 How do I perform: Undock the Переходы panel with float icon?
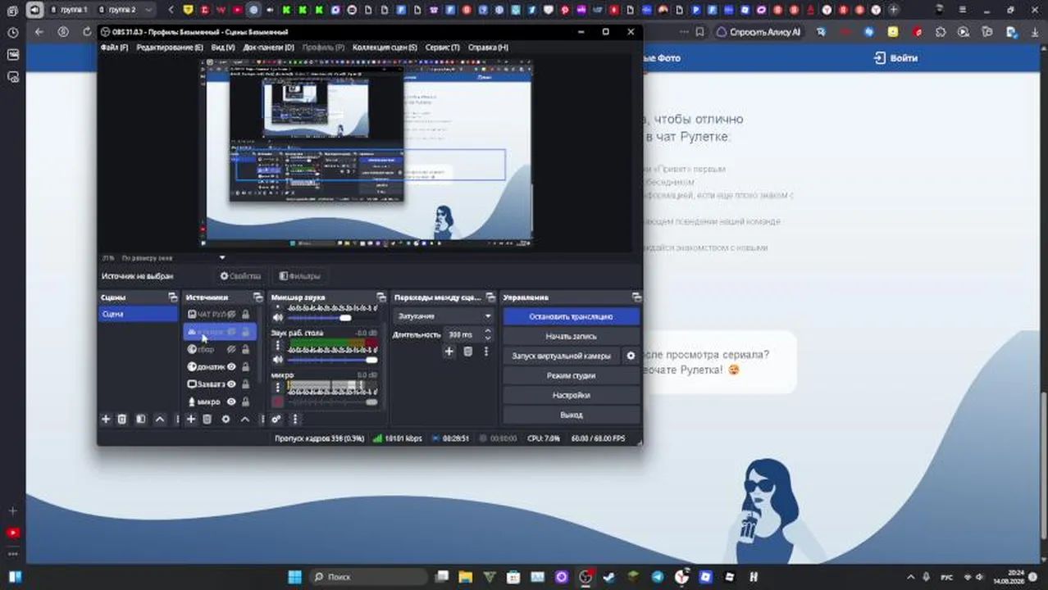pyautogui.click(x=490, y=297)
